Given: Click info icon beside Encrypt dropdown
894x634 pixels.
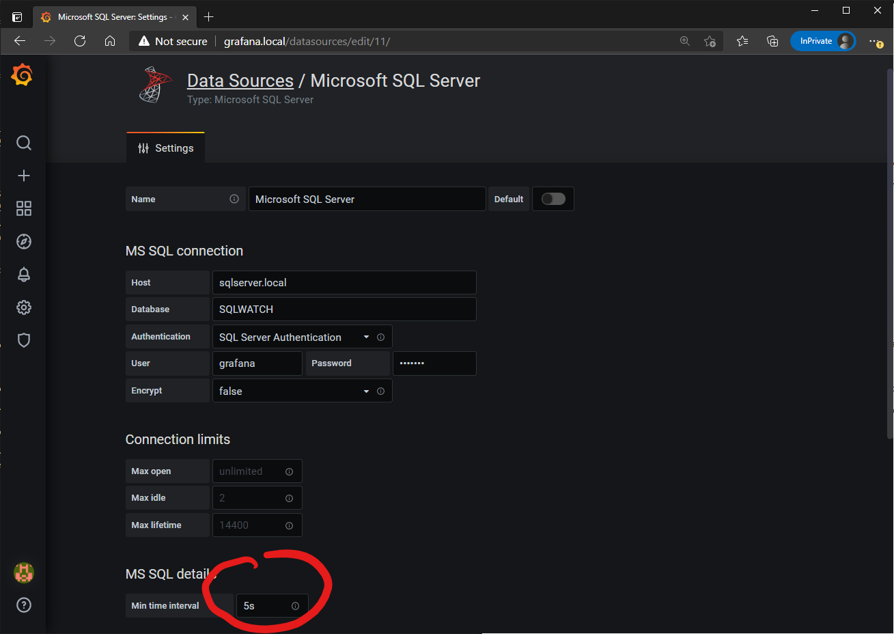Looking at the screenshot, I should tap(380, 391).
